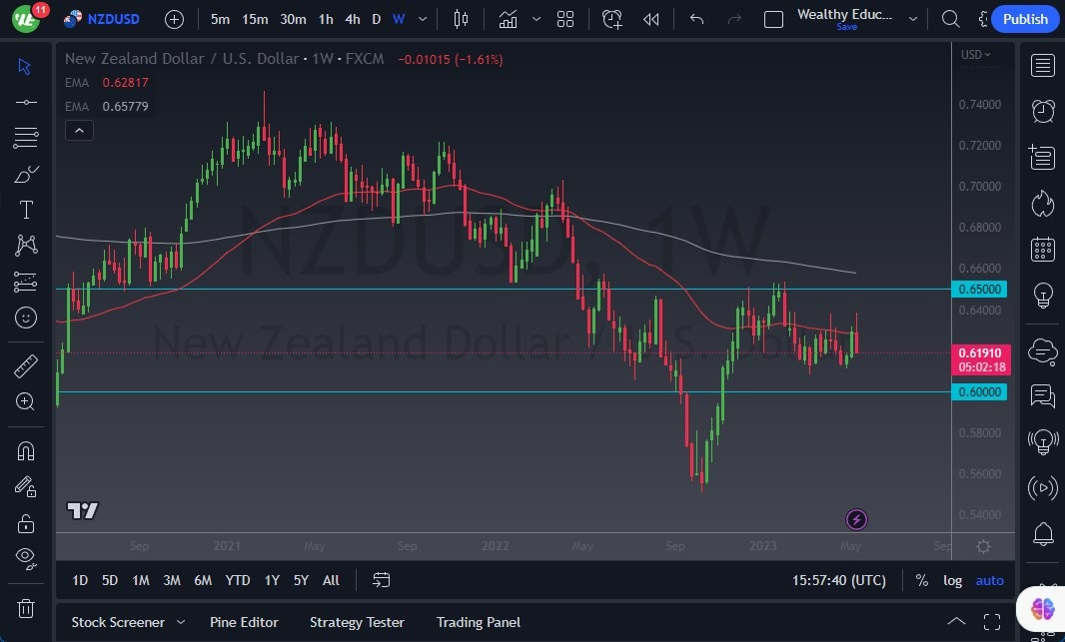Open the Watchlist panel

click(x=1042, y=65)
